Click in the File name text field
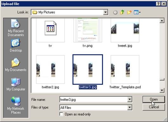Screen dimensions: 168x122 pos(93,99)
